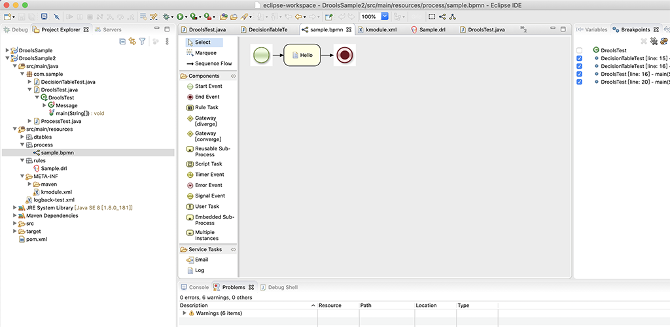The width and height of the screenshot is (670, 327).
Task: Switch to the Debug view tab
Action: [x=16, y=29]
